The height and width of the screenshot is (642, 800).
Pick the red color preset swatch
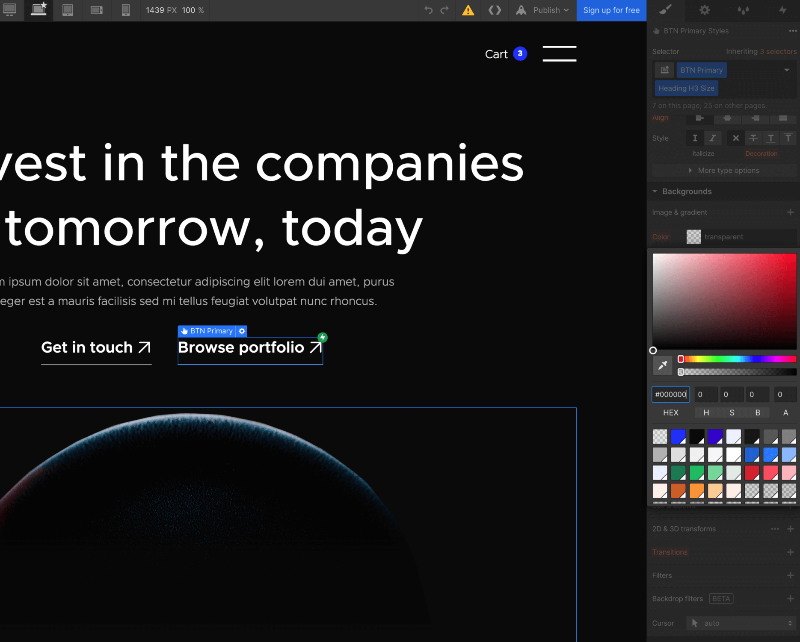(753, 473)
